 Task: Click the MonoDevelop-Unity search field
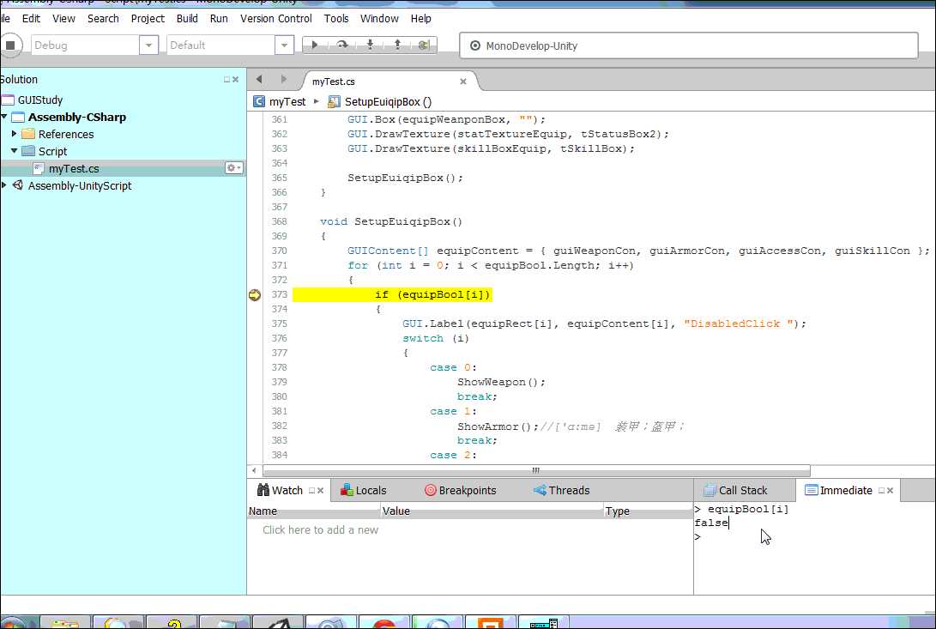click(688, 45)
